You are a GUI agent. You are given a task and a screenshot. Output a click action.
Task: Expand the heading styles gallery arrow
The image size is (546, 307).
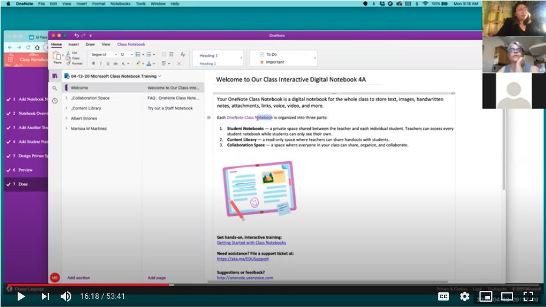[x=241, y=58]
